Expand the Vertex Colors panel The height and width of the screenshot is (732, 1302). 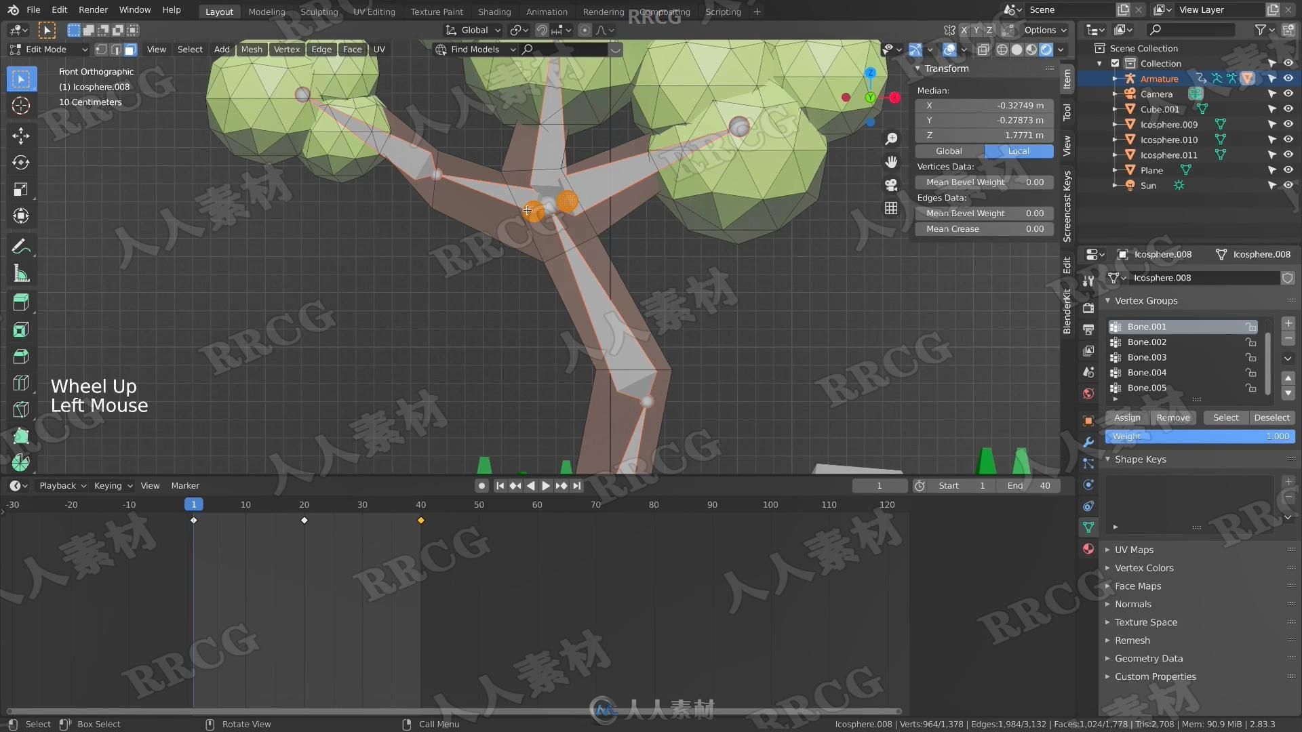click(1144, 568)
